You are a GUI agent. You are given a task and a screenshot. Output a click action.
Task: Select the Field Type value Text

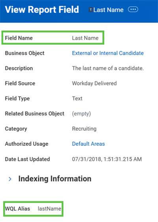77,98
